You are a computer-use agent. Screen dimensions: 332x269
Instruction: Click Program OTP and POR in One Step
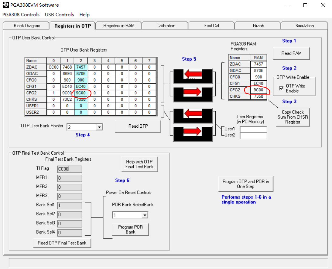pyautogui.click(x=246, y=184)
